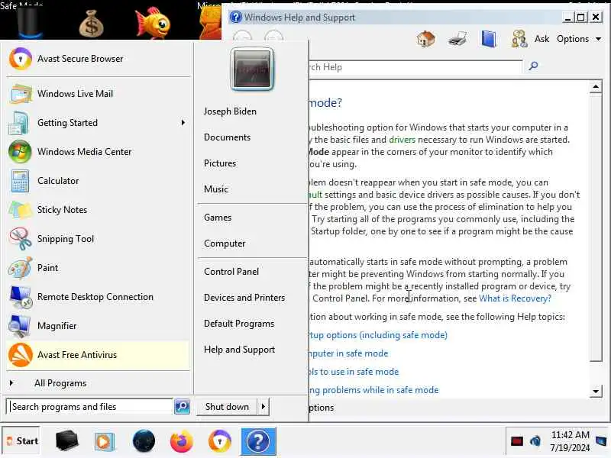Open 'ls to use in safe mode' link

[354, 372]
